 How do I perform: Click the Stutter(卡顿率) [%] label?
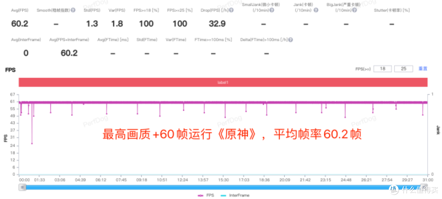pyautogui.click(x=392, y=10)
